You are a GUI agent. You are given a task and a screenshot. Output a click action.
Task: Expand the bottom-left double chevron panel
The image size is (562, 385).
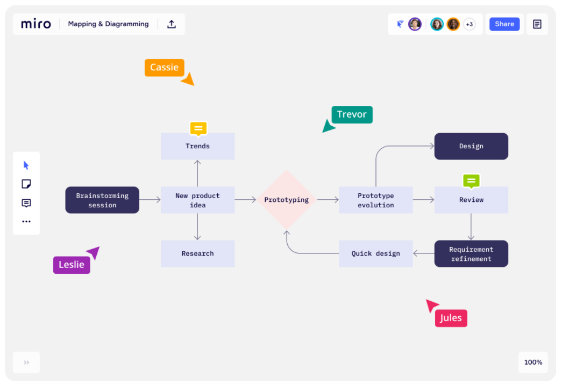tap(26, 362)
